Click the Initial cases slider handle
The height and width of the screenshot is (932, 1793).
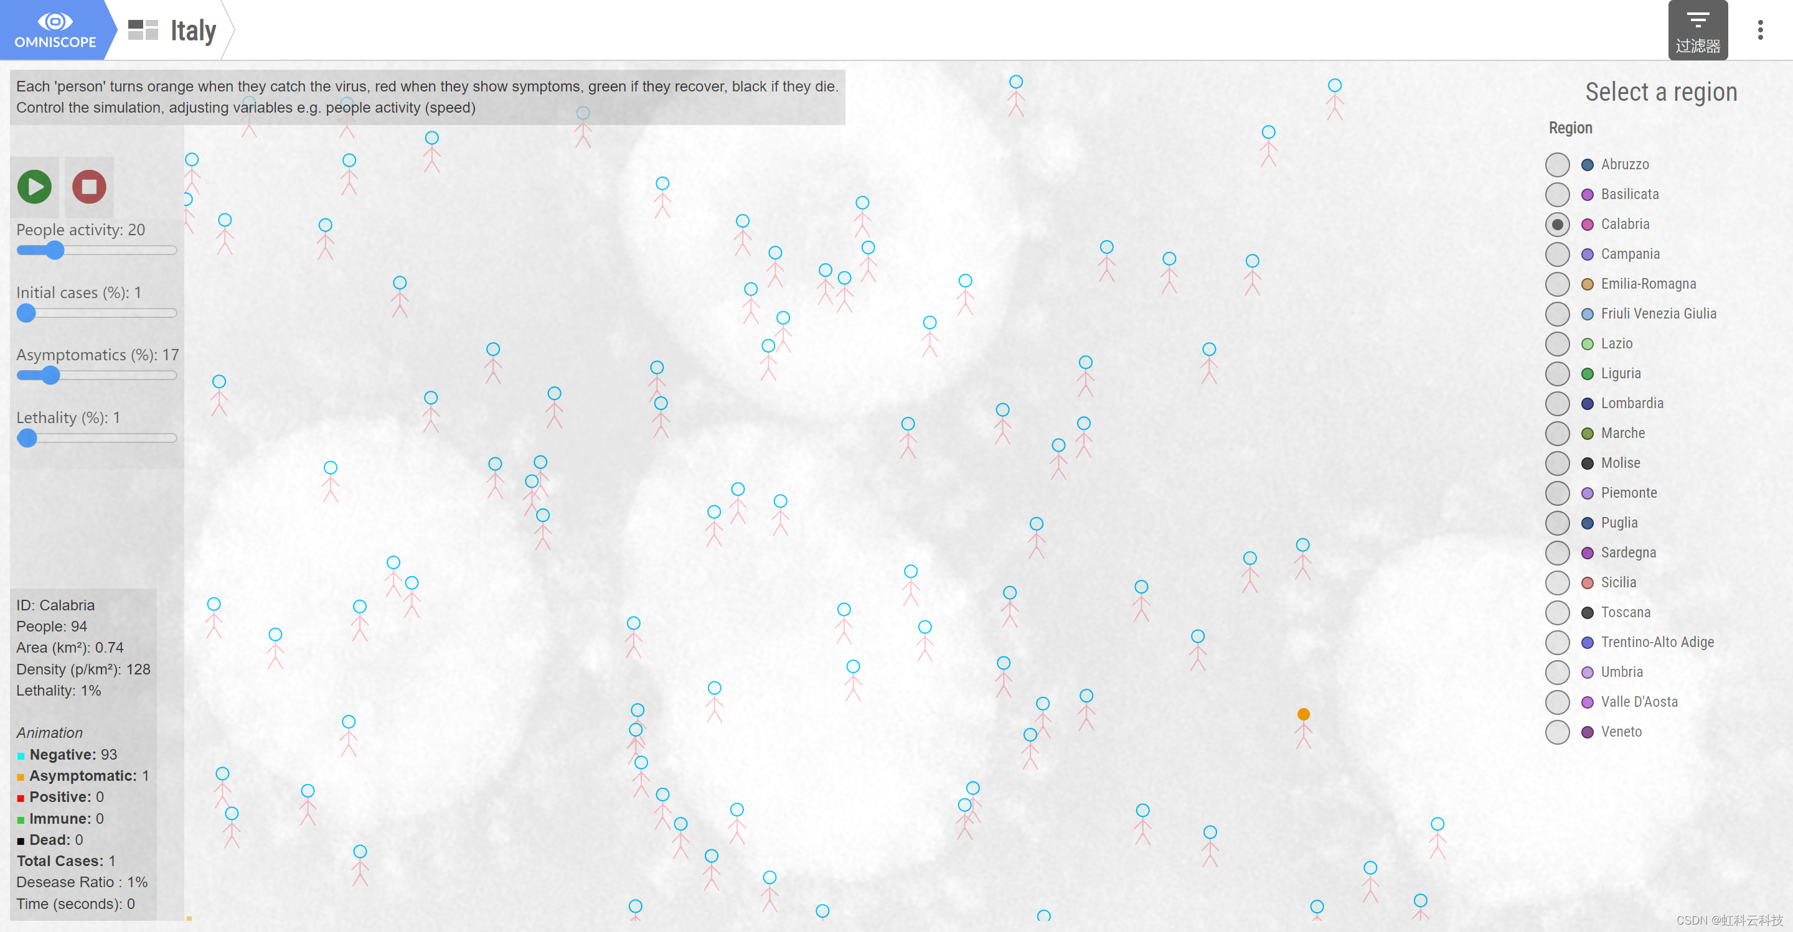(x=26, y=313)
